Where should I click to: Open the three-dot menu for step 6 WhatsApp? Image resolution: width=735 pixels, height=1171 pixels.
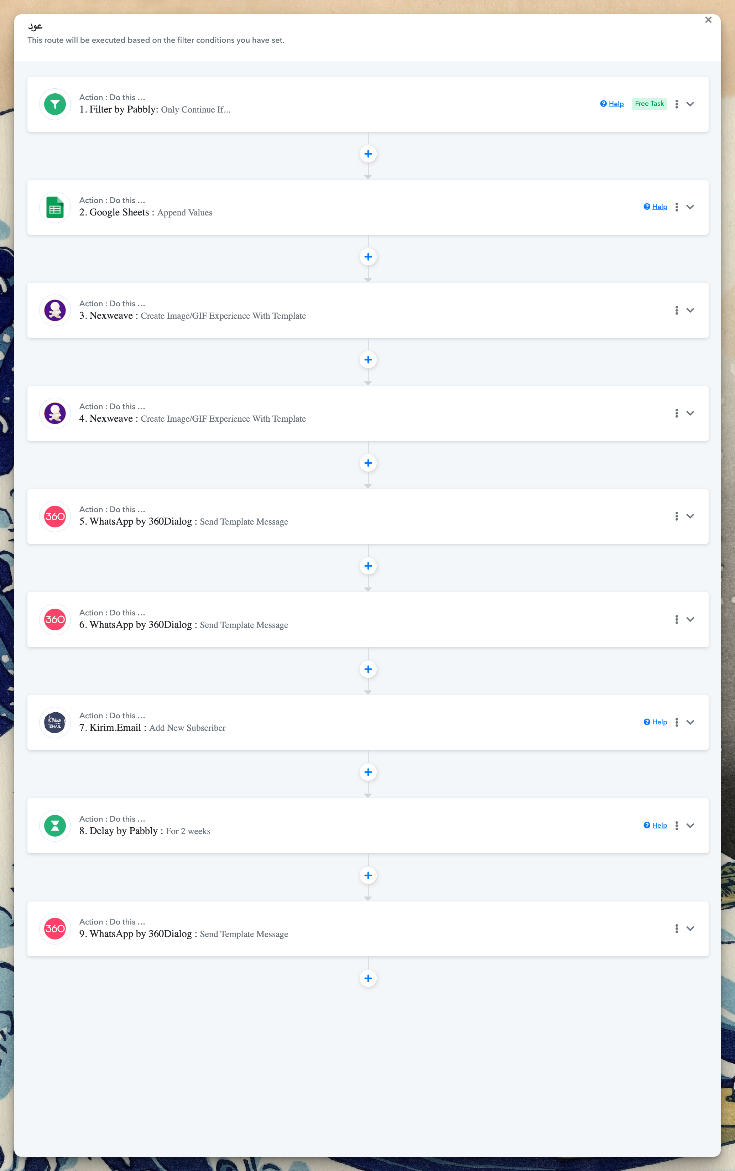(x=677, y=619)
